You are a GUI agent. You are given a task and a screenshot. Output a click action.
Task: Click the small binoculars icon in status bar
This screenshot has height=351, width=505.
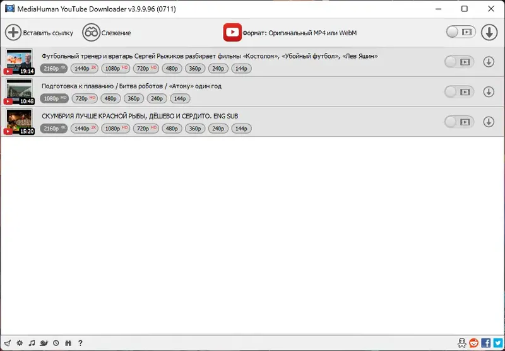68,343
